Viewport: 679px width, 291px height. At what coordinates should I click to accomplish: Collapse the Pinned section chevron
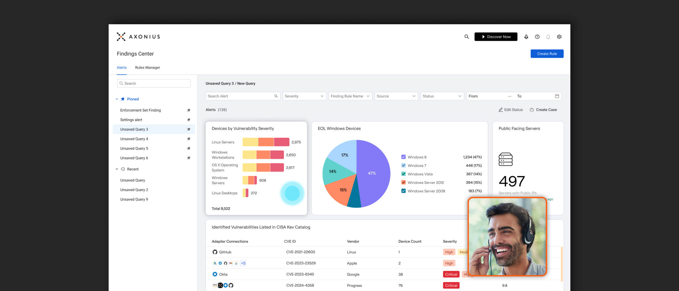click(x=117, y=99)
